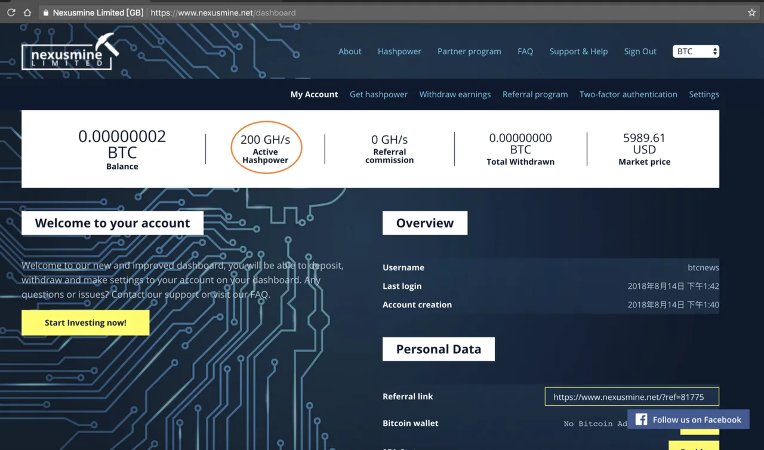Switch to Withdraw earnings tab
Viewport: 764px width, 450px height.
tap(455, 94)
